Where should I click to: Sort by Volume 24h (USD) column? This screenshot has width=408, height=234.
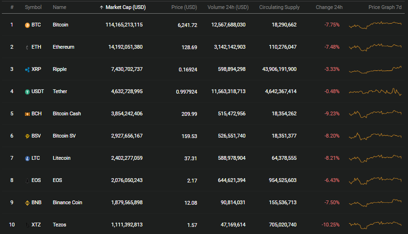(228, 7)
